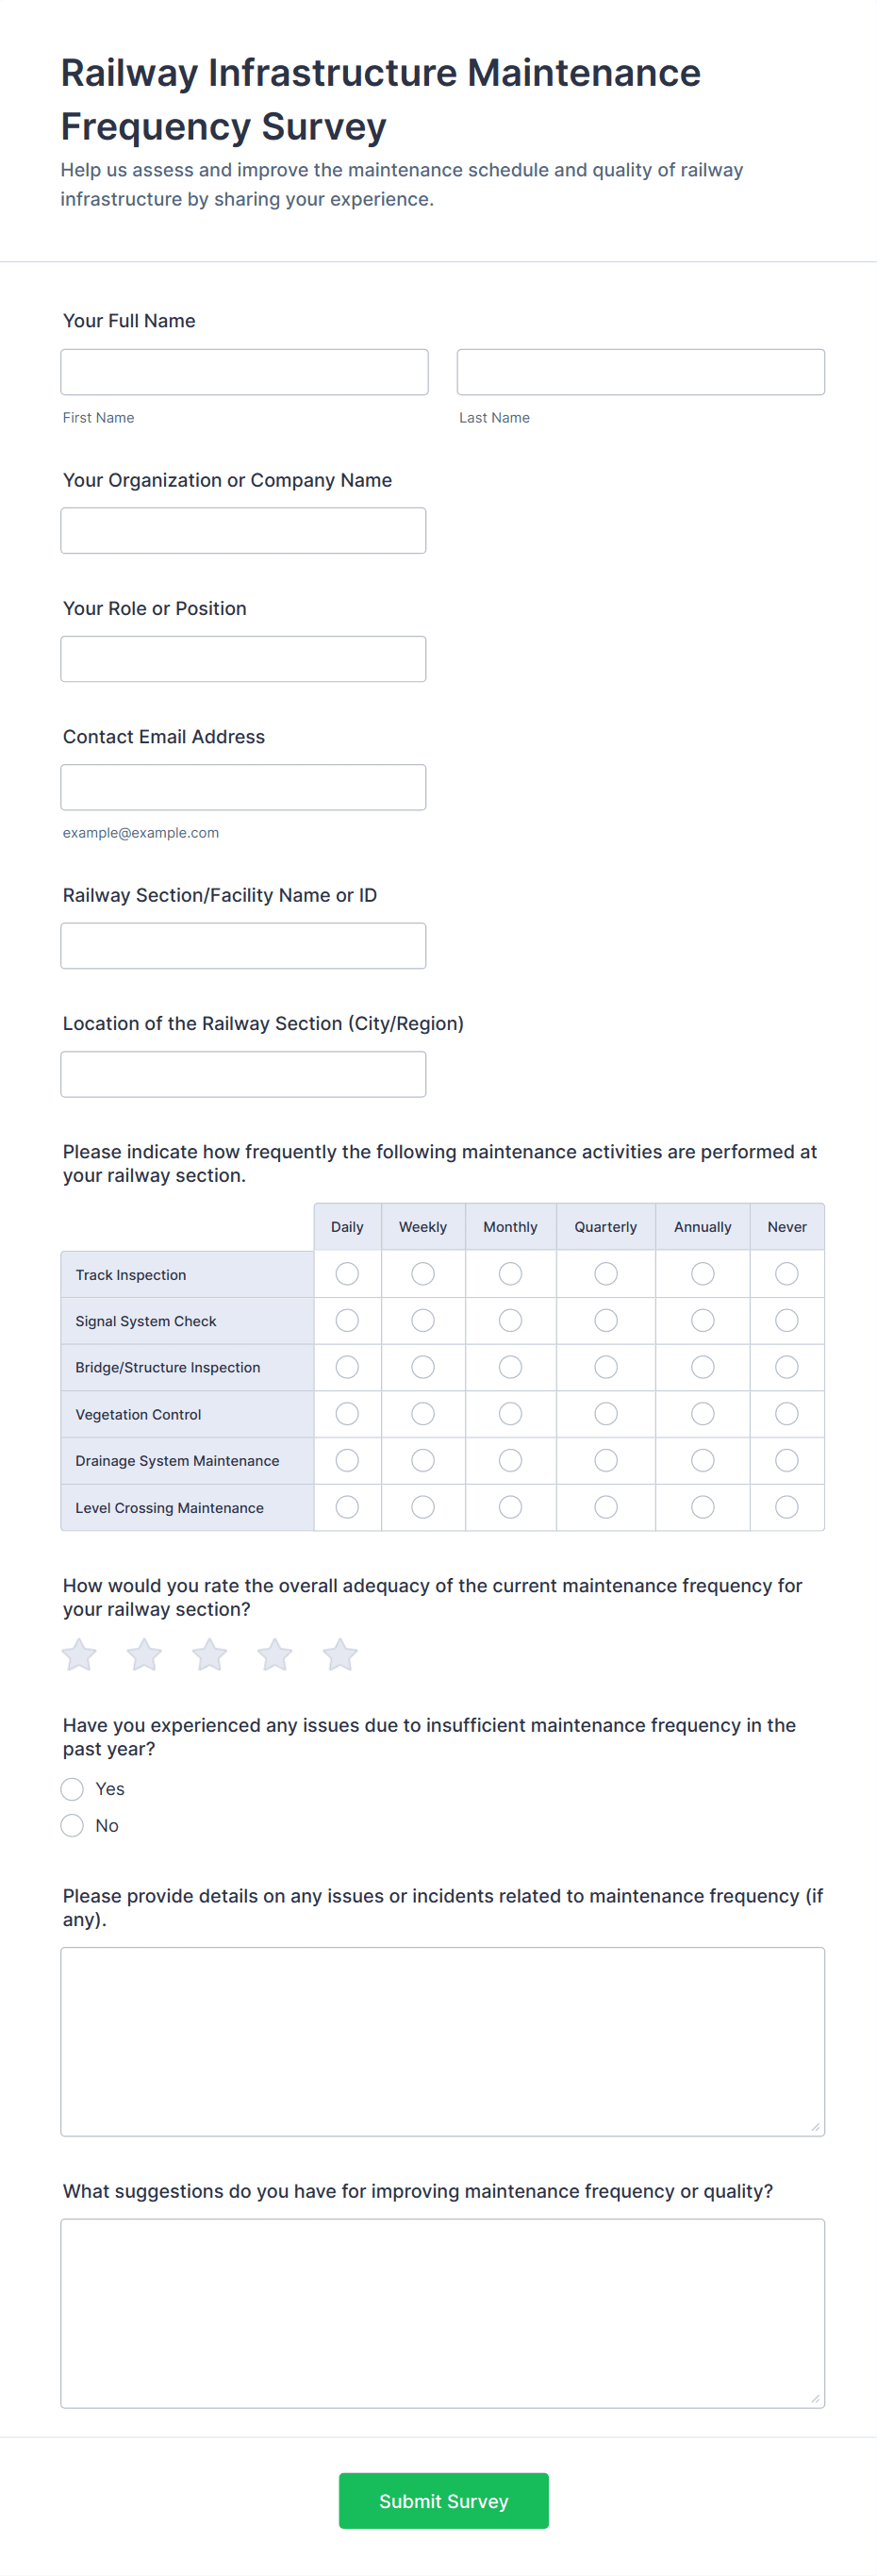
Task: Mark Level Crossing Maintenance as Never
Action: point(787,1507)
